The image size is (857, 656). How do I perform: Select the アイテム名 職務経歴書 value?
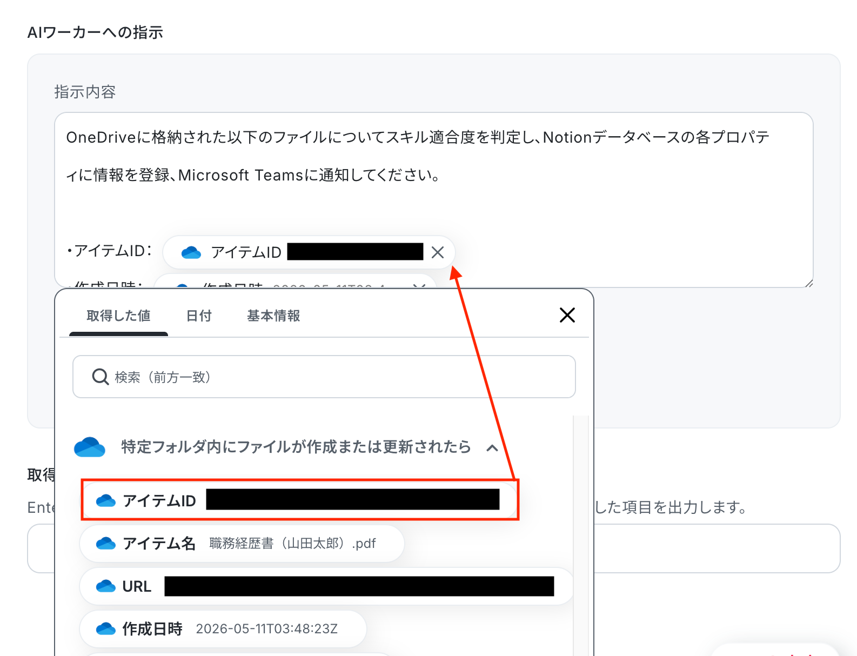click(242, 543)
